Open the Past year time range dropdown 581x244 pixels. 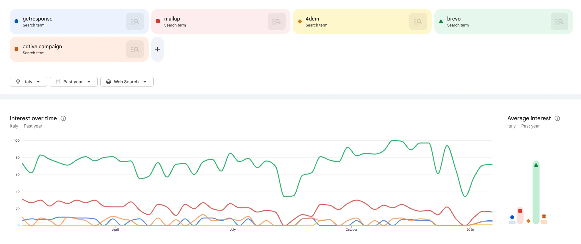coord(73,82)
